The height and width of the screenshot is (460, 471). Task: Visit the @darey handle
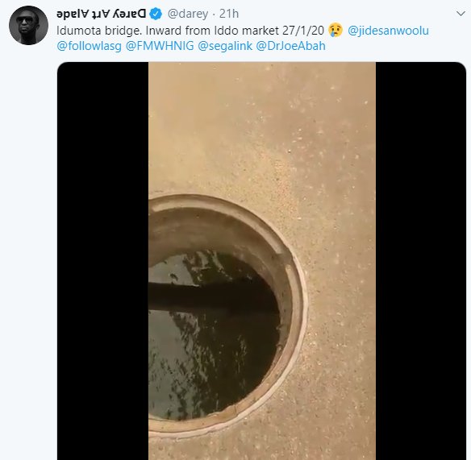(x=188, y=14)
